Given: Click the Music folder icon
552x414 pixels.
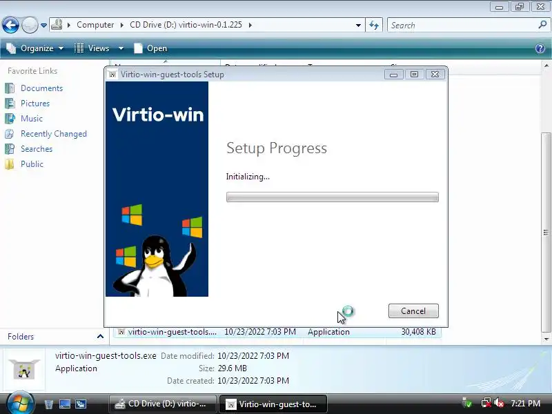Looking at the screenshot, I should [x=10, y=118].
